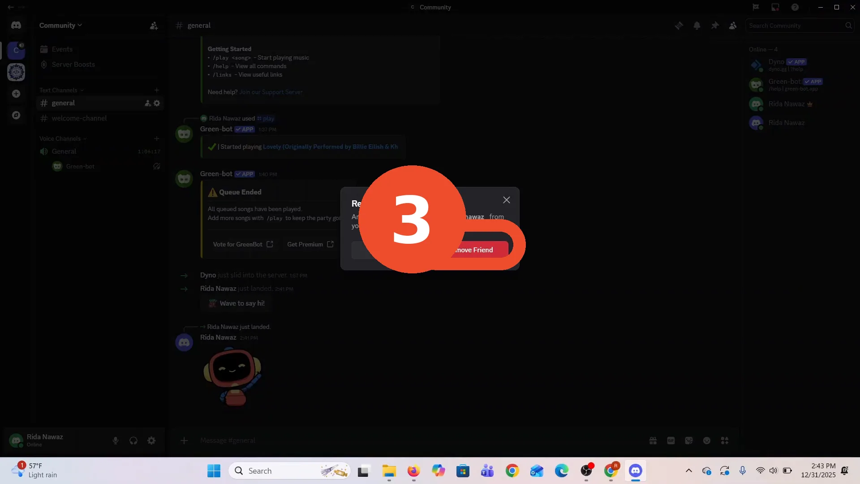Open the volume tray icon
This screenshot has height=484, width=860.
pos(774,471)
